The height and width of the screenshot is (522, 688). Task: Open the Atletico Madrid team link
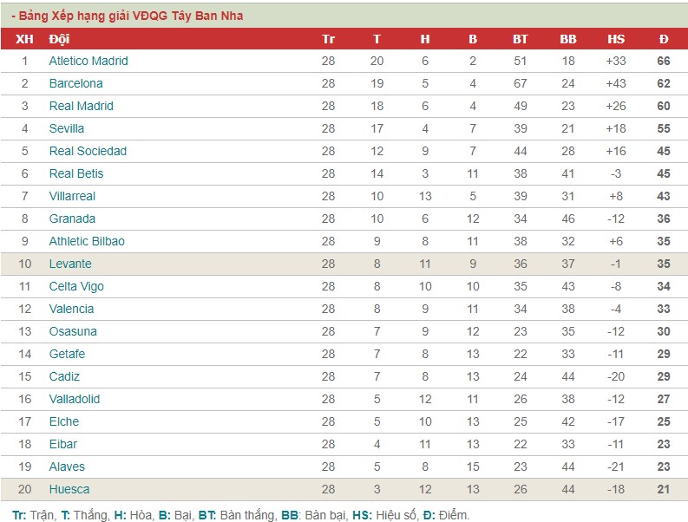88,61
